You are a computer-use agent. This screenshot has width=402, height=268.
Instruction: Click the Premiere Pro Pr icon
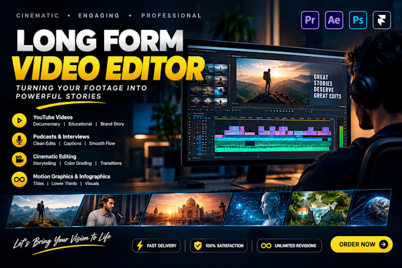(310, 20)
